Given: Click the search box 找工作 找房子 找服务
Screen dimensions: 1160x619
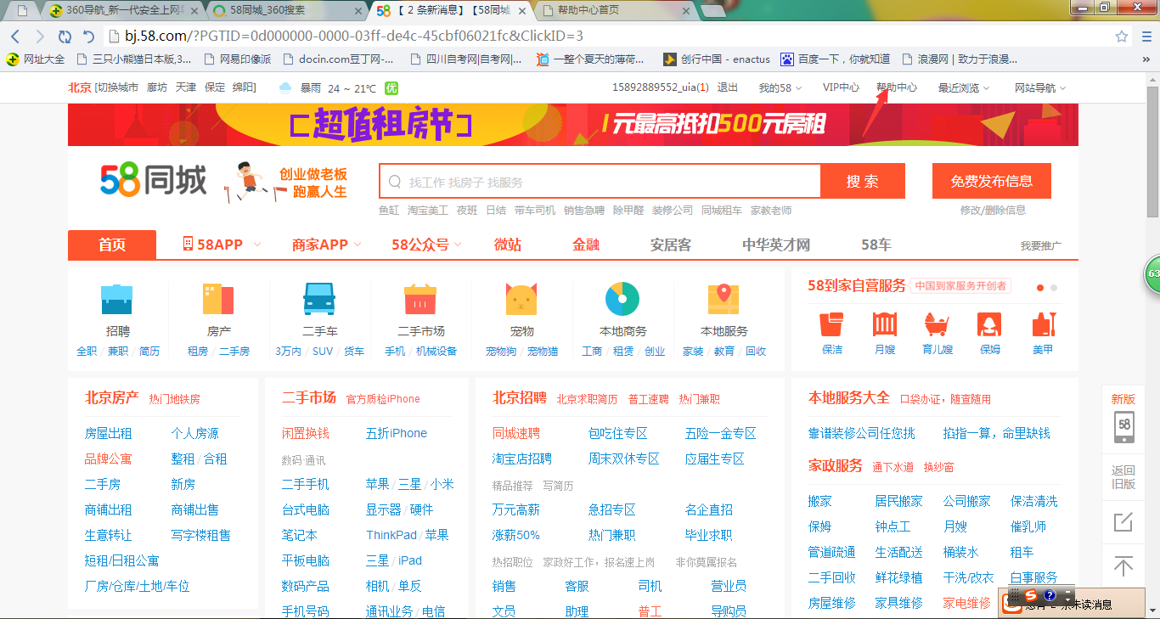Looking at the screenshot, I should pos(600,181).
